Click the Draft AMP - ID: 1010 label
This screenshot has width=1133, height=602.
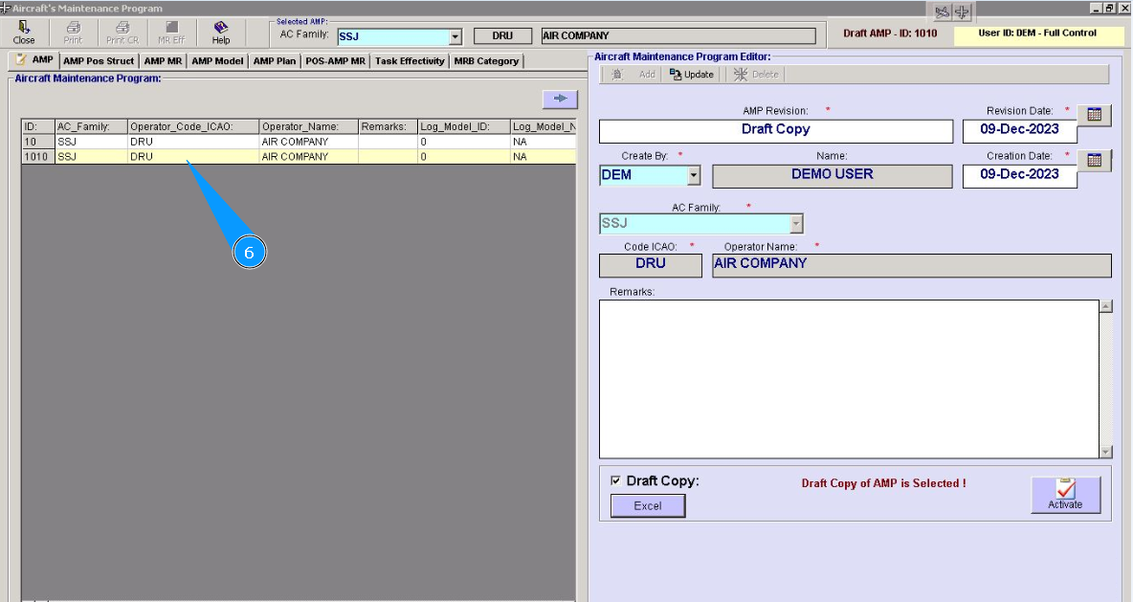[890, 33]
